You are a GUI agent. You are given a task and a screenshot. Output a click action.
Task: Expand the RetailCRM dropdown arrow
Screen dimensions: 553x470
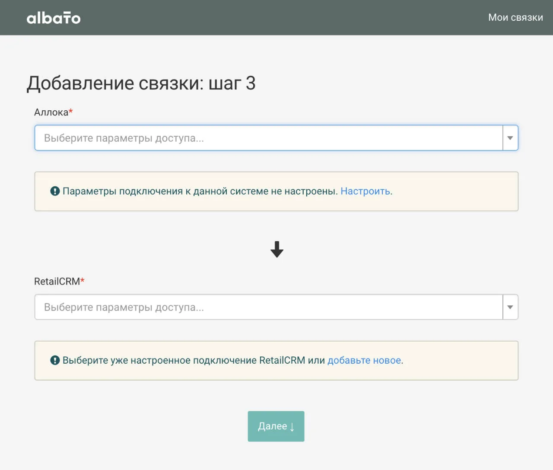pos(510,307)
